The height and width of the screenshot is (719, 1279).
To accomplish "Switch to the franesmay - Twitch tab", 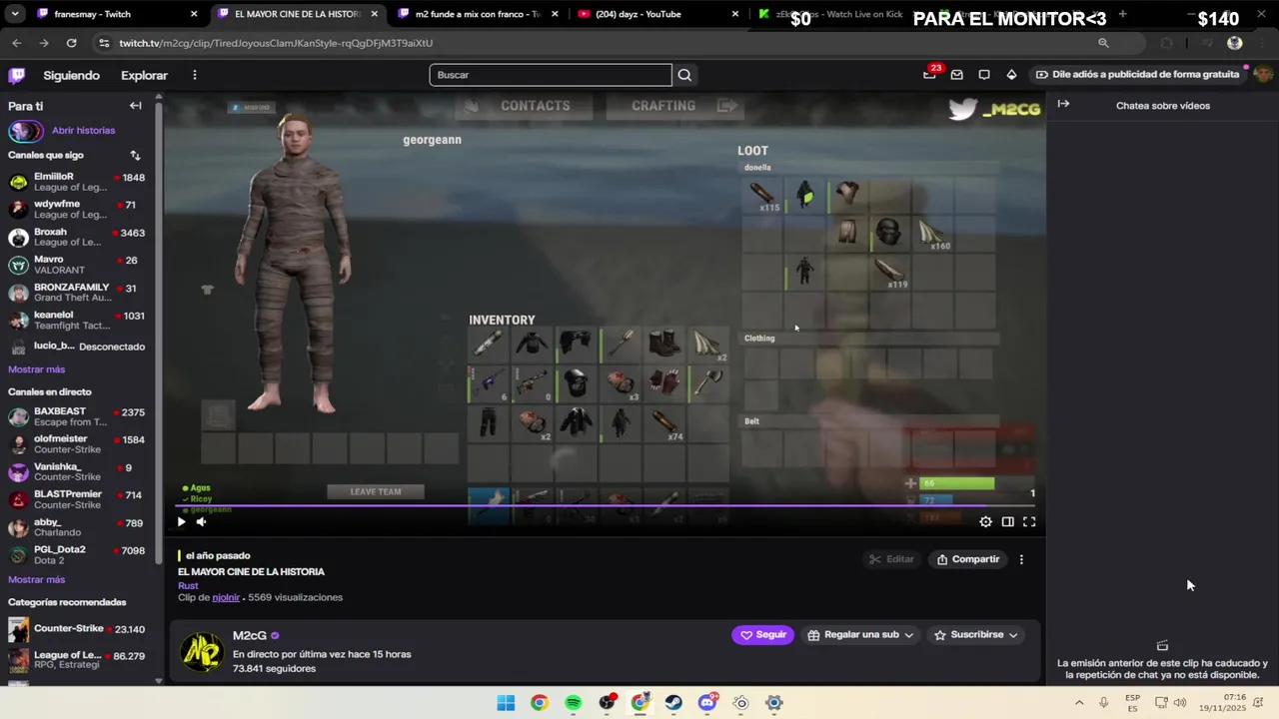I will coord(110,14).
